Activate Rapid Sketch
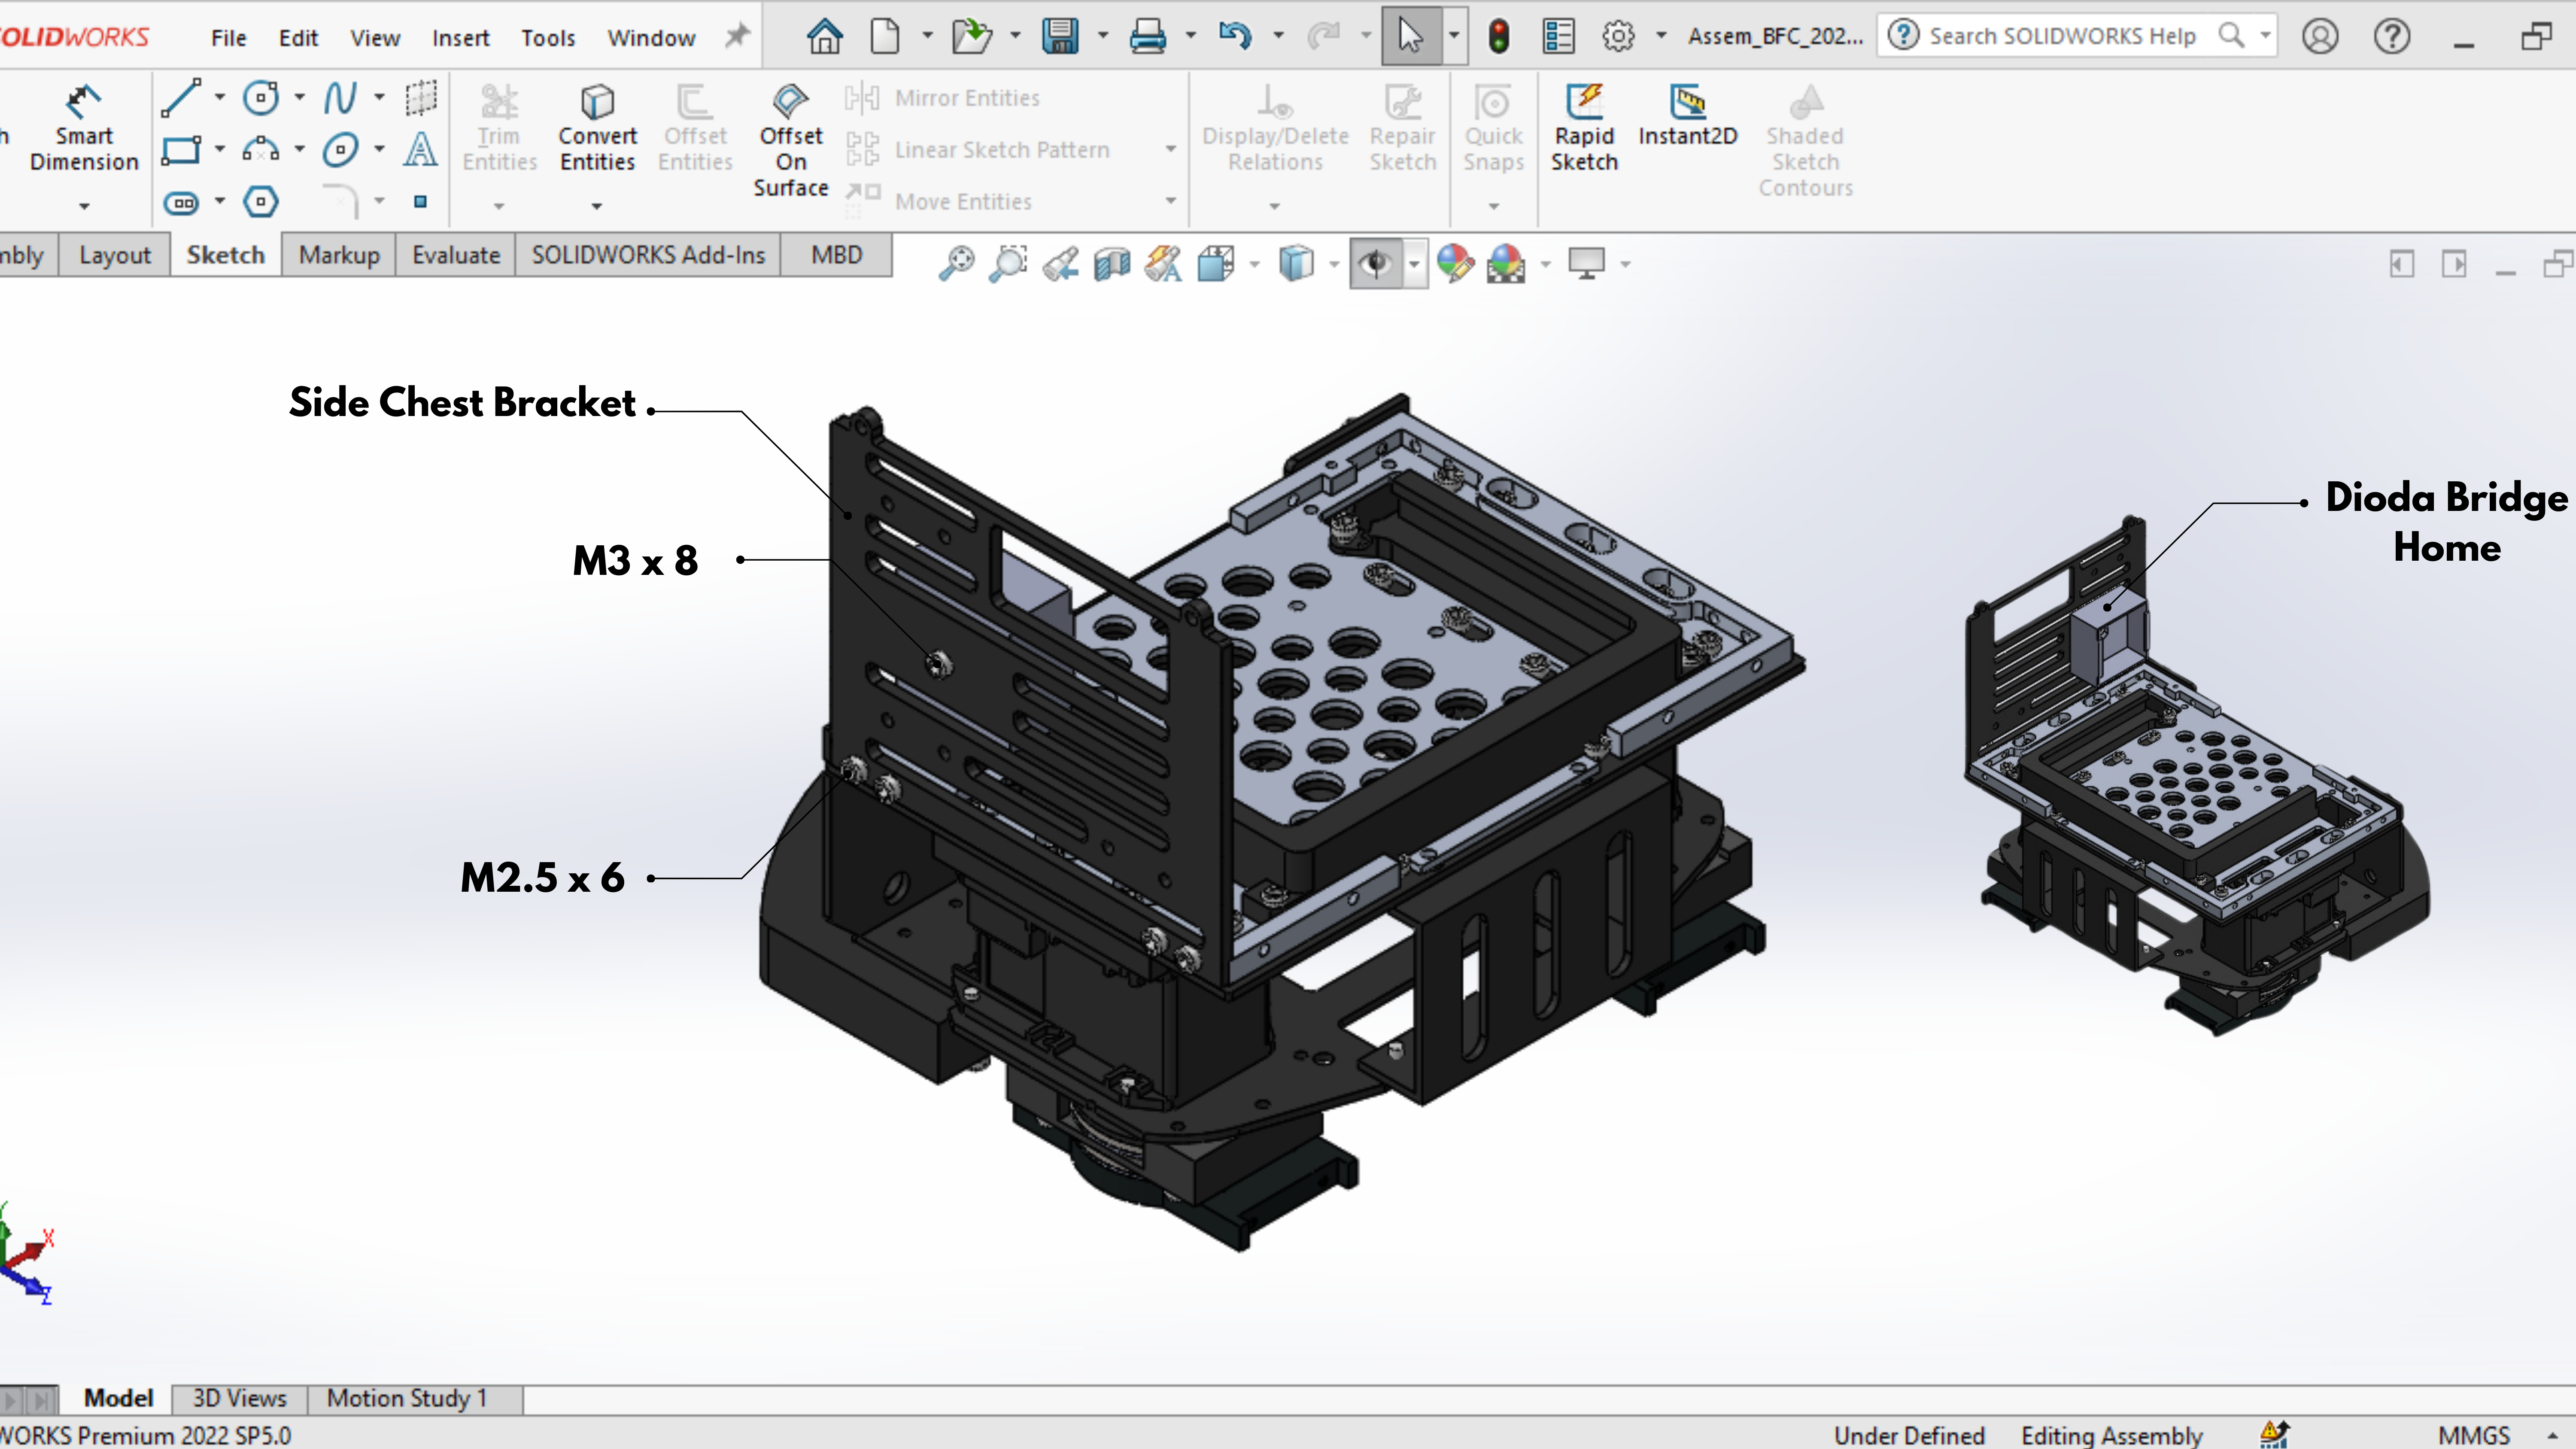2576x1449 pixels. pos(1584,129)
